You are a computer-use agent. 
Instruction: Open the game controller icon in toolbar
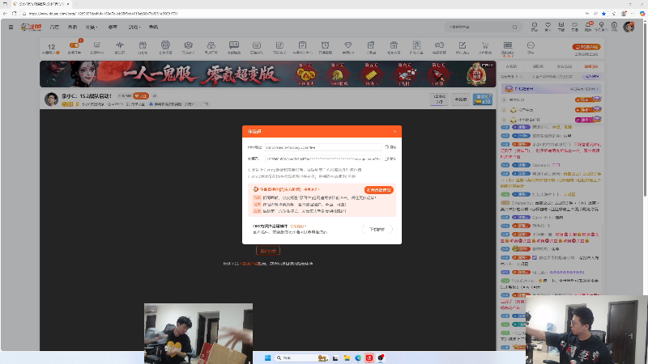pos(439,45)
